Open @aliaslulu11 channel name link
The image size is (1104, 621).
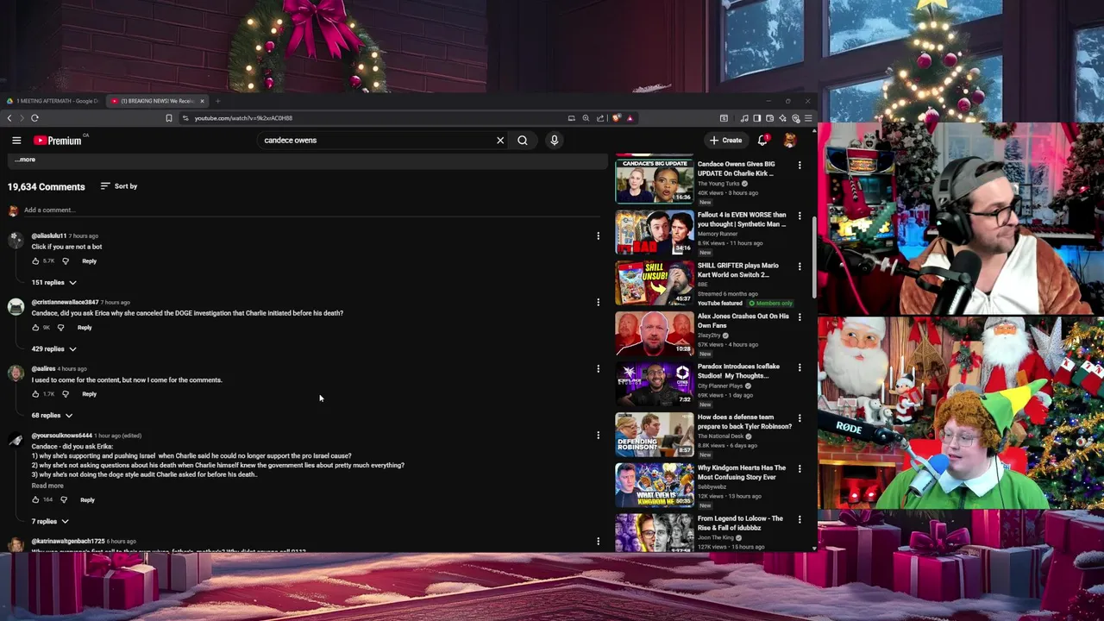(49, 236)
